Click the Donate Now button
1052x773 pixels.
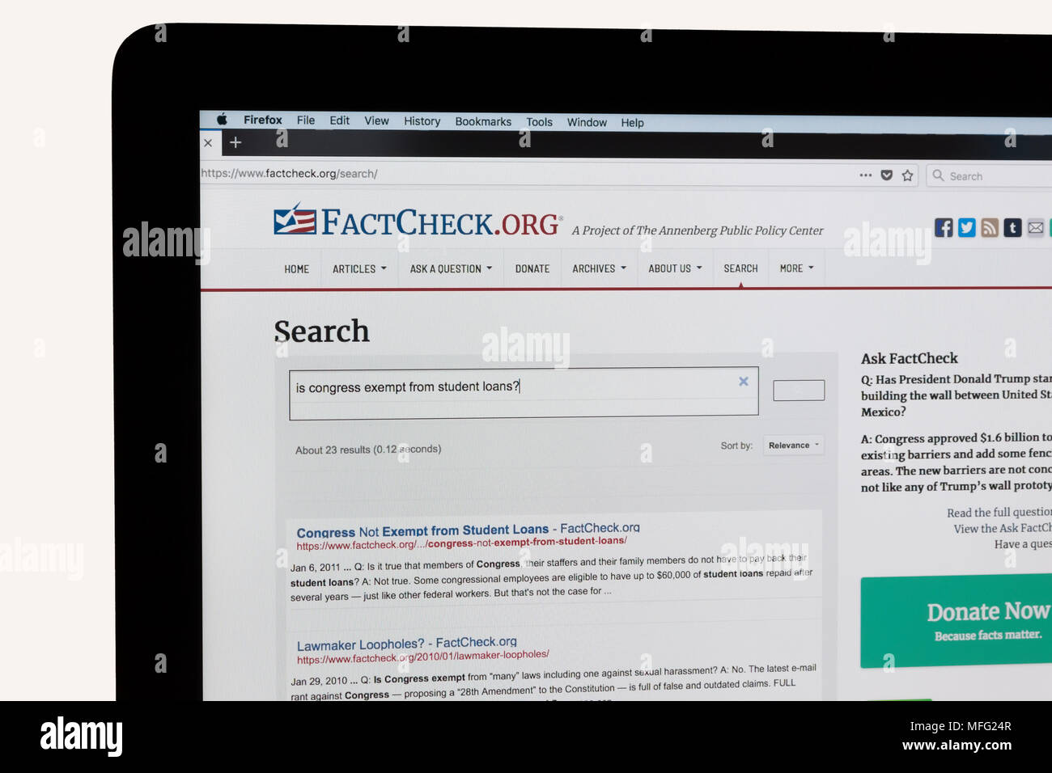click(957, 622)
